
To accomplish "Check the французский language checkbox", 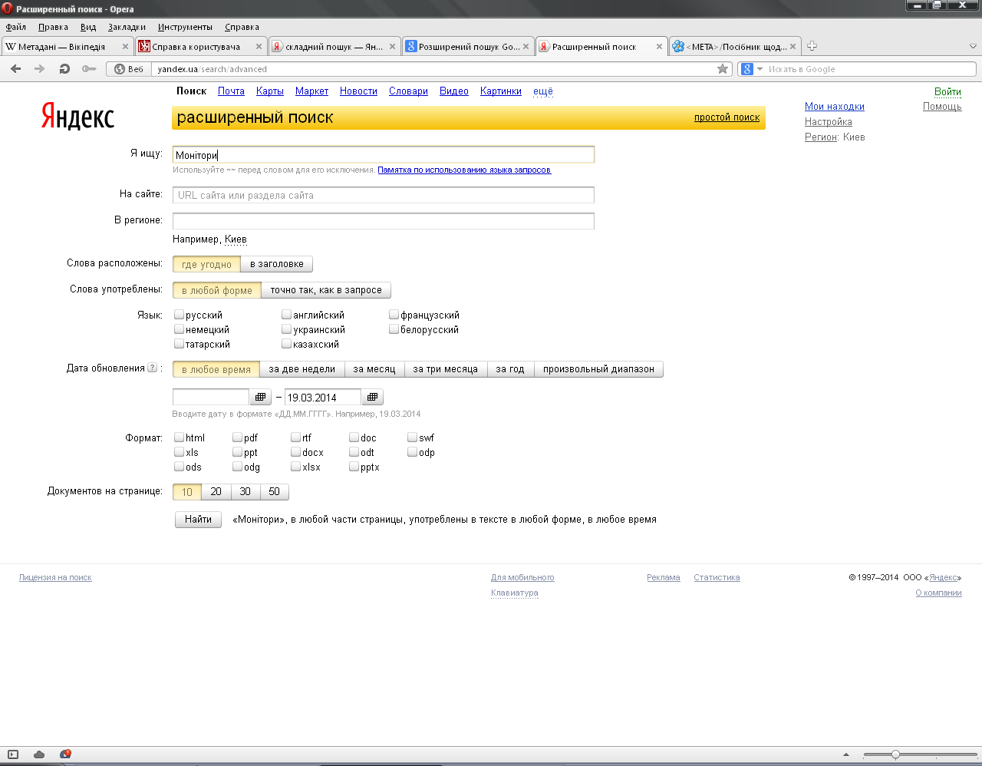I will [x=394, y=314].
